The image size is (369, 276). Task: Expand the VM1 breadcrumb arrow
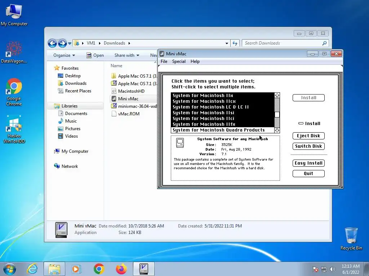99,43
